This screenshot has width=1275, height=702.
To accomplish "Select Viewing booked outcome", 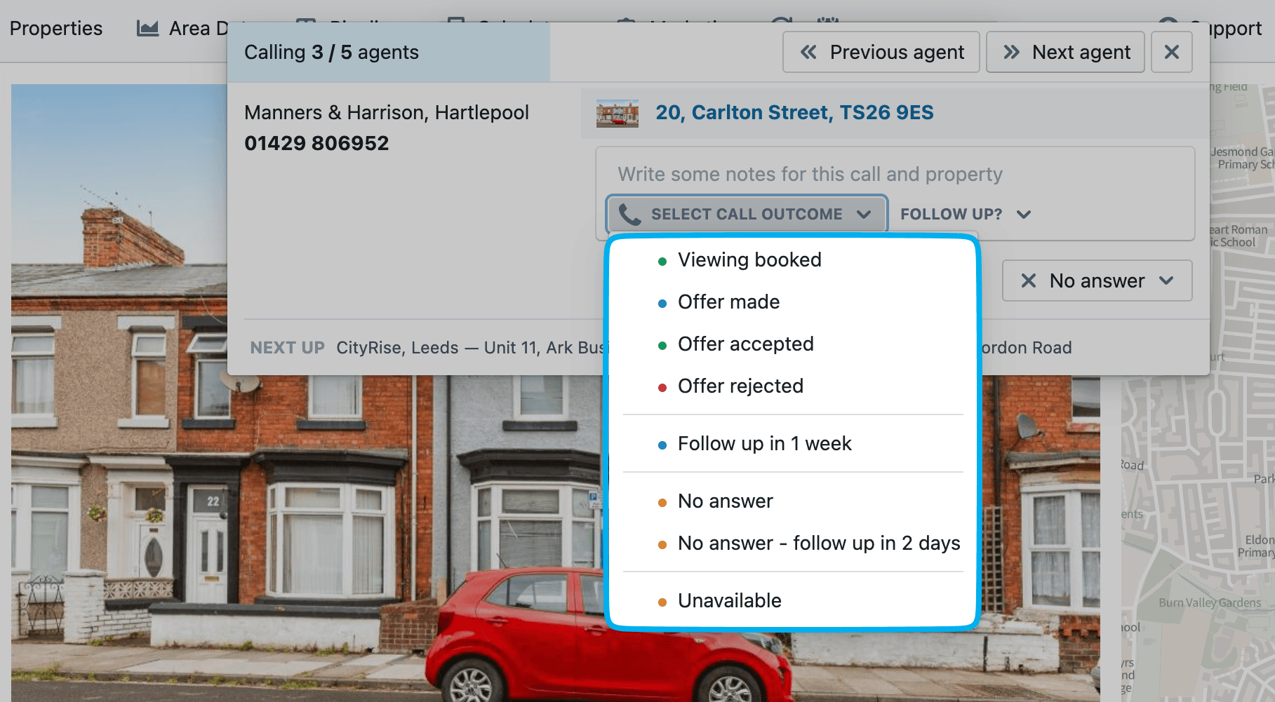I will 749,260.
